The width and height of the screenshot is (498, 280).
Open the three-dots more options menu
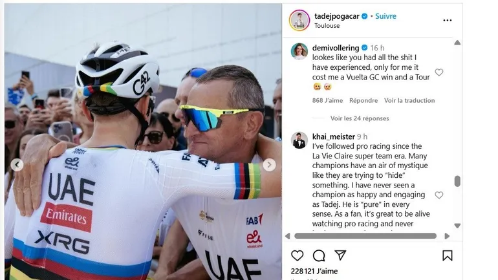(447, 20)
